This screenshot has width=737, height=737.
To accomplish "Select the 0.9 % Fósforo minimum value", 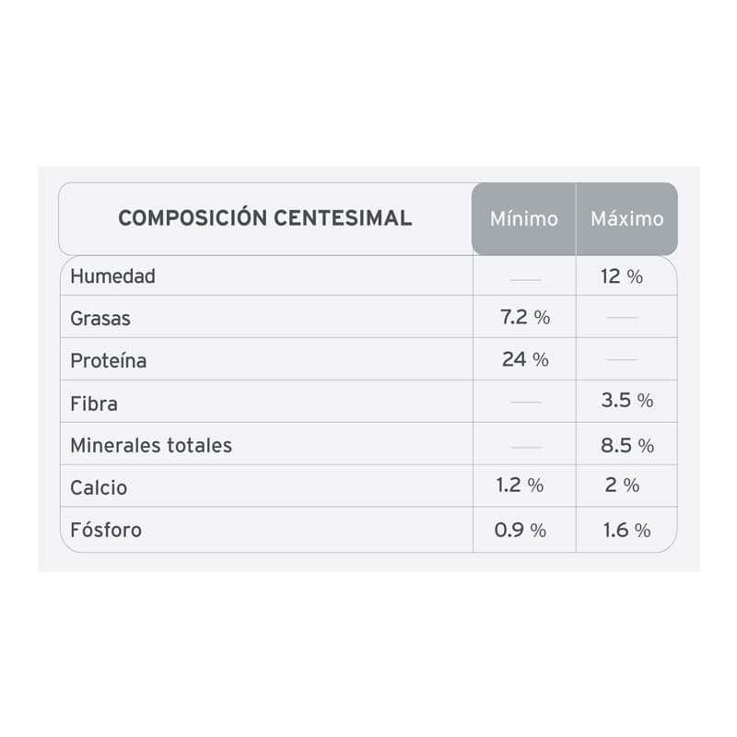I will point(520,531).
